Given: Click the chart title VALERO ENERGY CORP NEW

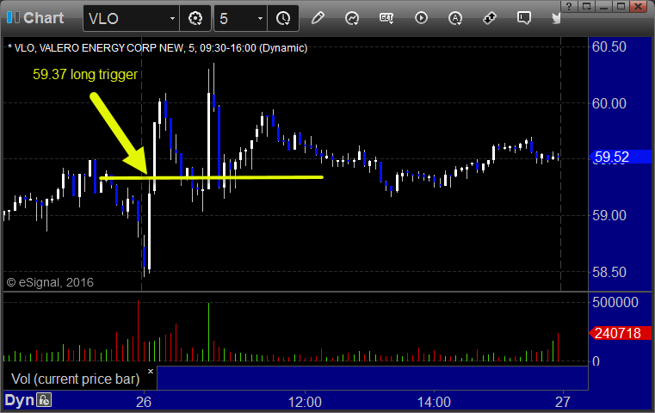Looking at the screenshot, I should click(111, 48).
